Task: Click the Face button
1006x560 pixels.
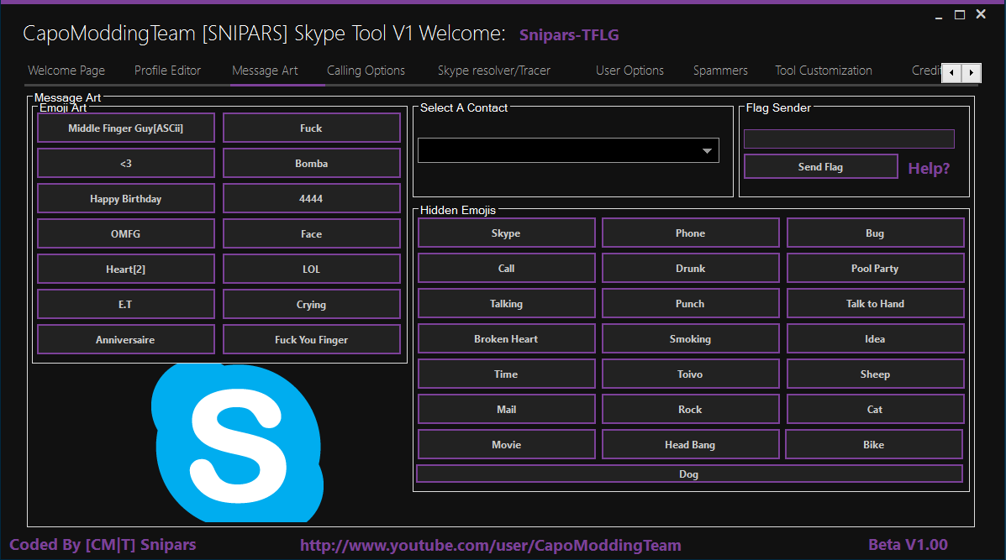Action: tap(311, 234)
